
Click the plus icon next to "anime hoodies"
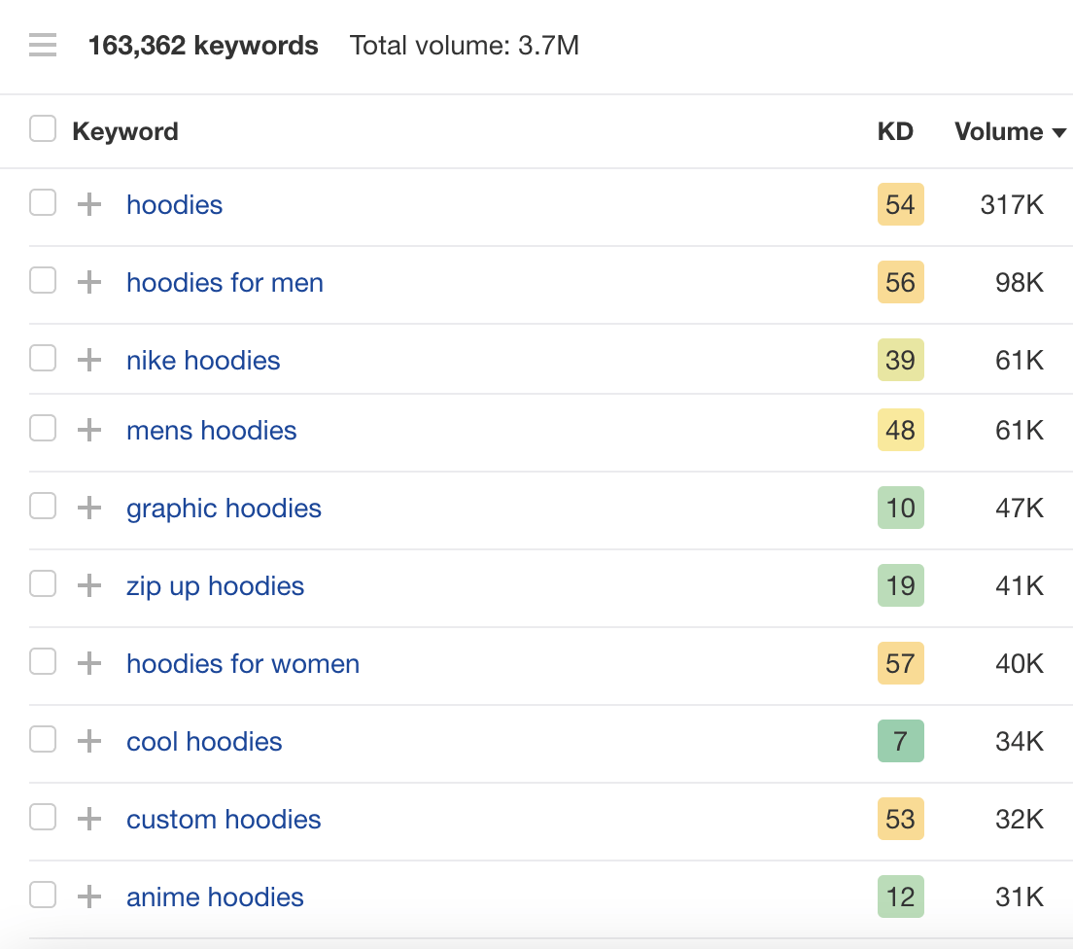tap(88, 896)
